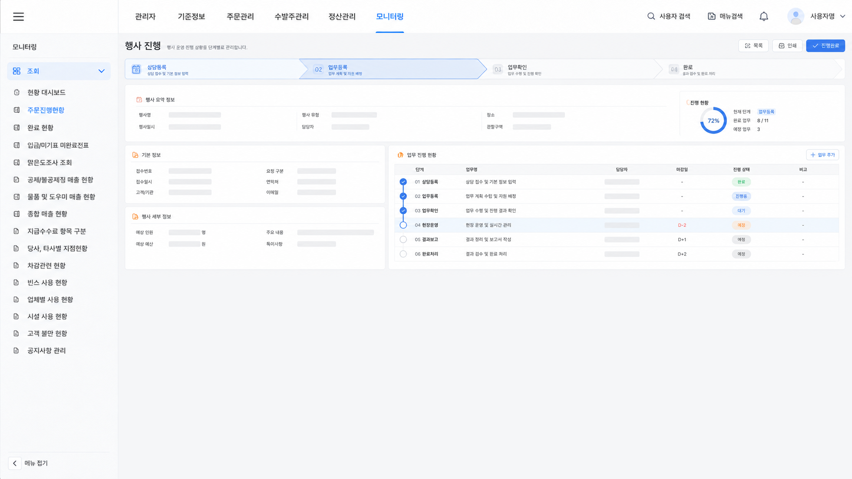Screen dimensions: 852x479
Task: Collapse sidebar with 메뉴 접기 arrow
Action: (x=15, y=463)
